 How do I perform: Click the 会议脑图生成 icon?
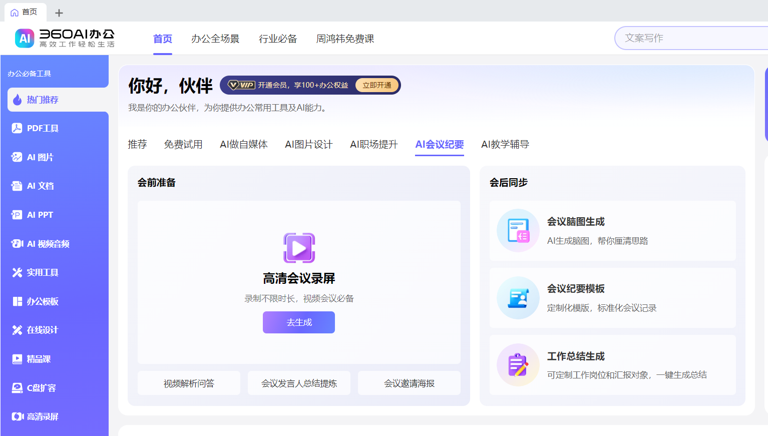[x=518, y=230]
